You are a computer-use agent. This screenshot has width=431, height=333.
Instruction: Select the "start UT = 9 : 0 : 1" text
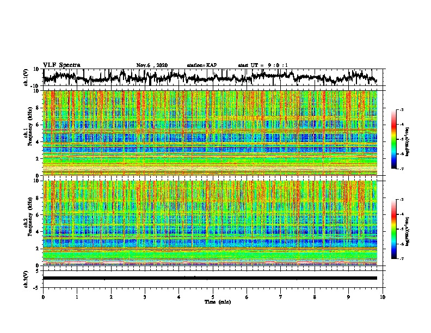pyautogui.click(x=263, y=65)
